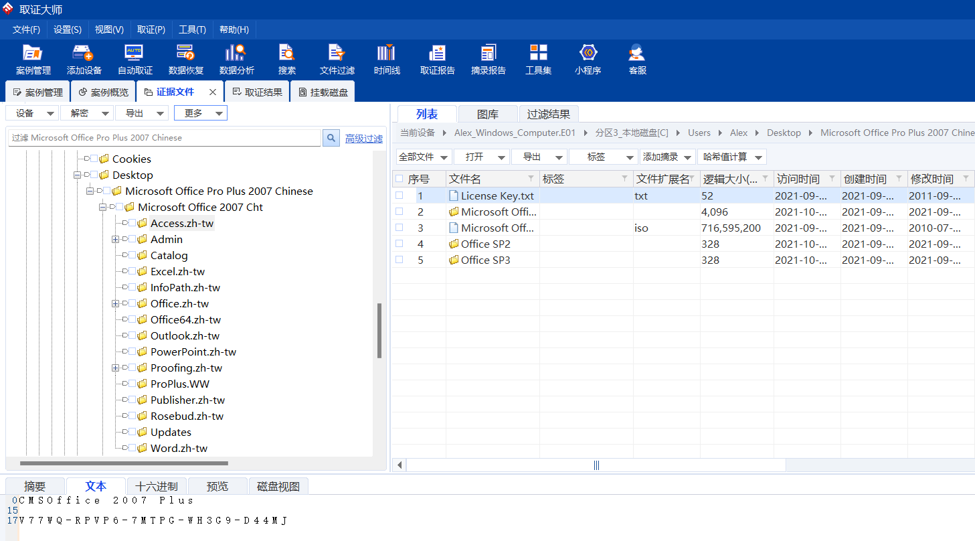Click 导出 button above the file list
975x541 pixels.
(539, 157)
